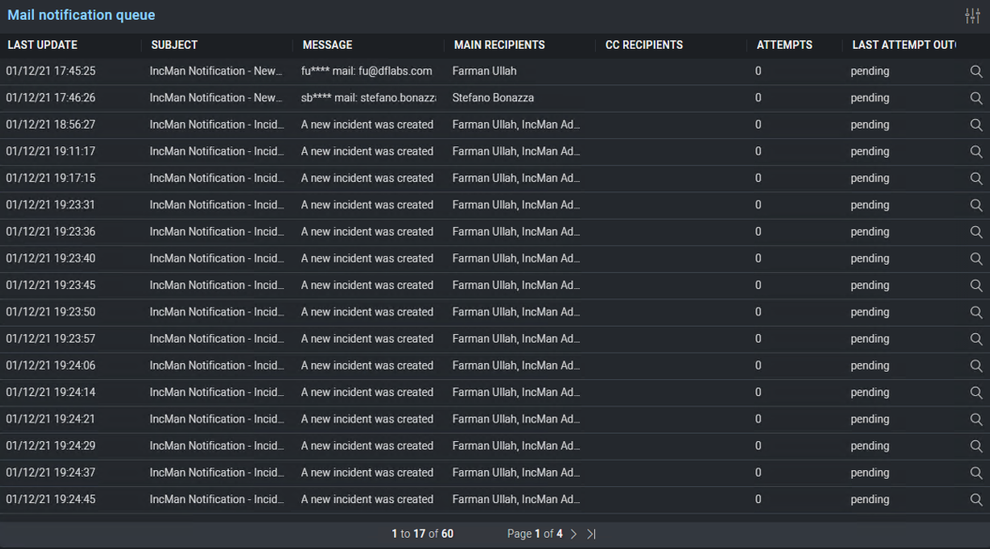Open the magnifier for the last 19:24:45 row
990x549 pixels.
click(x=975, y=499)
